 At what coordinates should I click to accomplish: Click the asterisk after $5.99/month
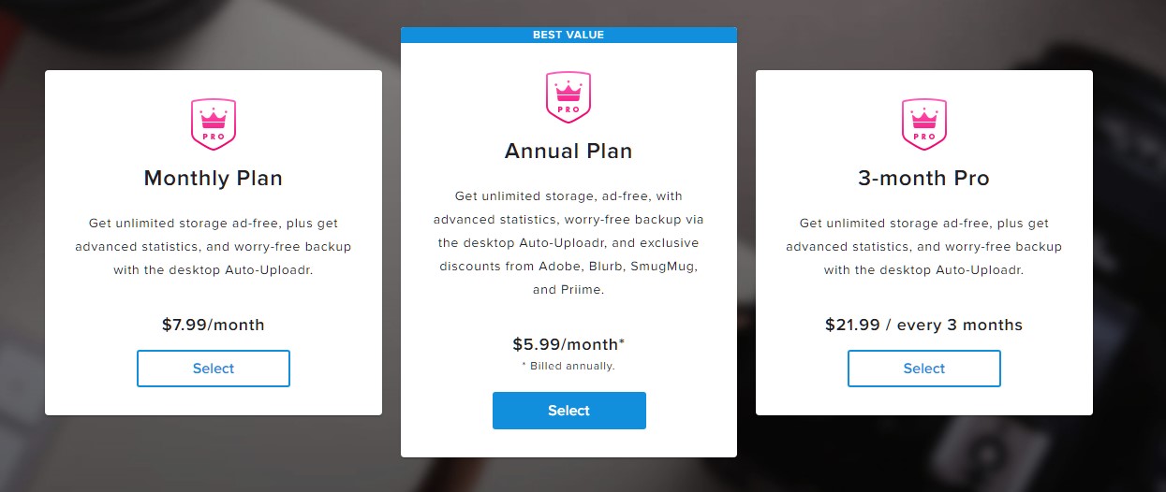pos(622,342)
